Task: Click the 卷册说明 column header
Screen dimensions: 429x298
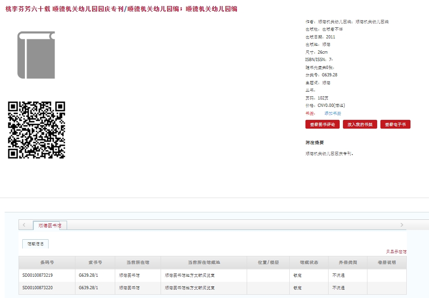Action: point(386,262)
